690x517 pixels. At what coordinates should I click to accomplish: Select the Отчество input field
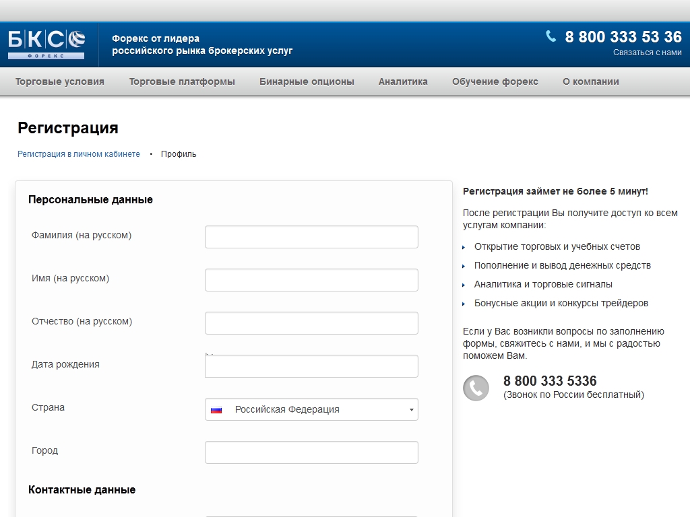pos(311,323)
